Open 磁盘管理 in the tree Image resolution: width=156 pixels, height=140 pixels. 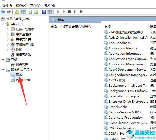click(x=22, y=65)
